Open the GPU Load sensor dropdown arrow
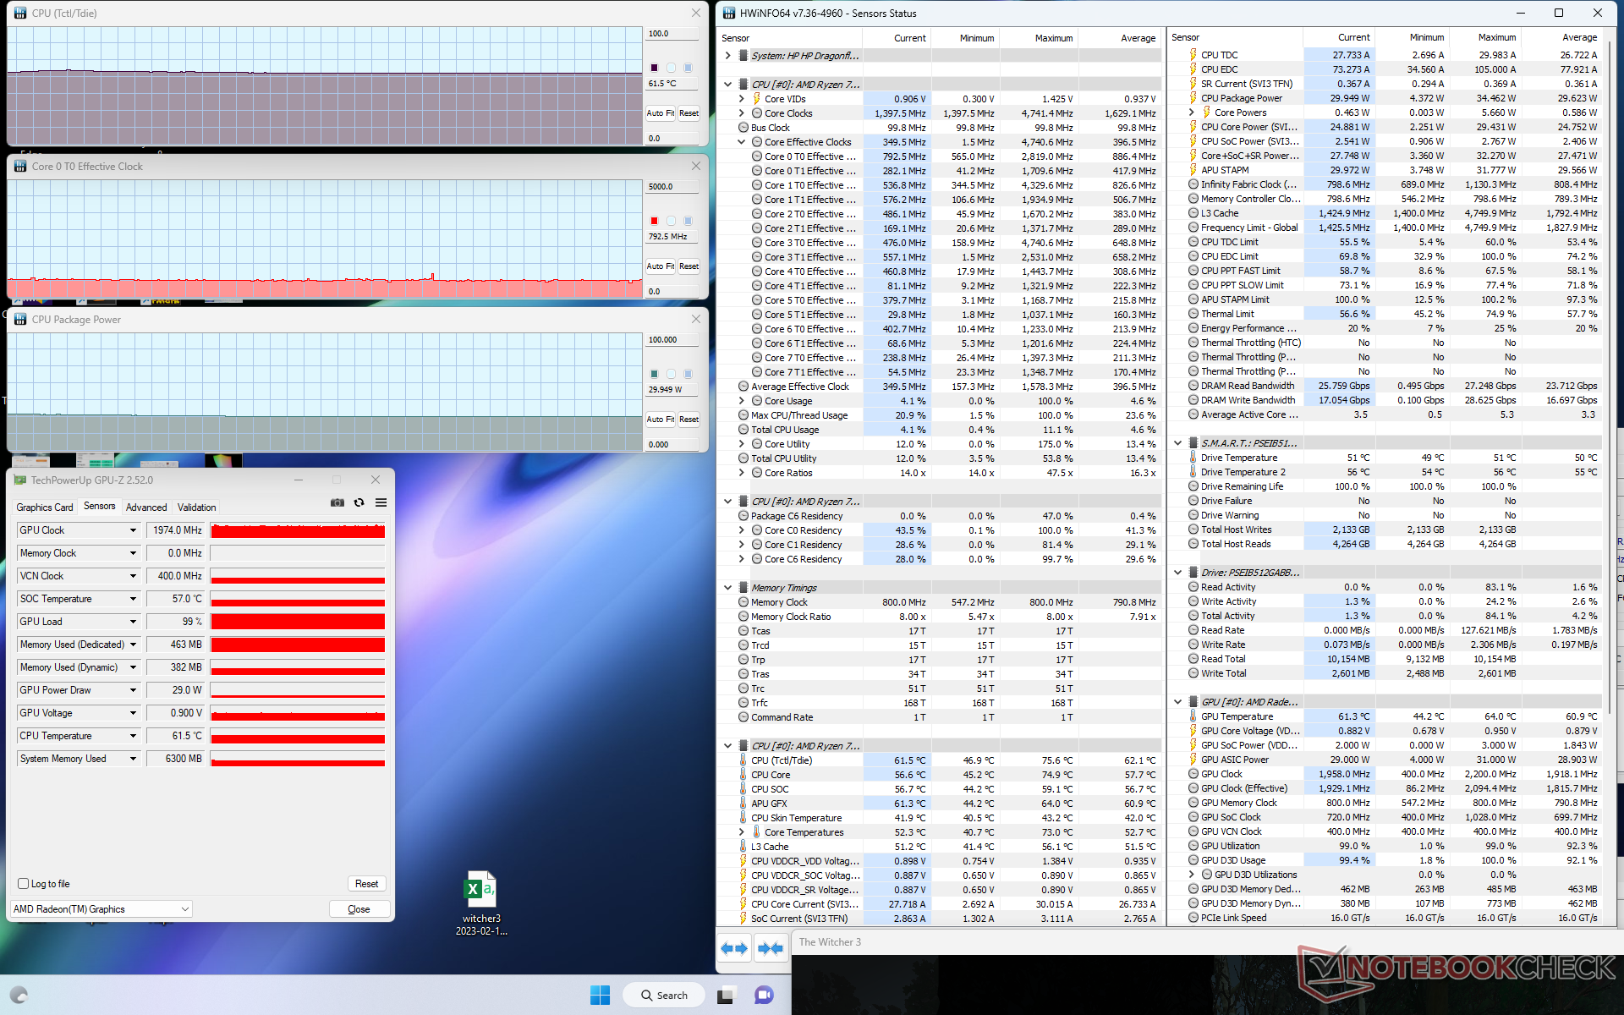 click(133, 622)
